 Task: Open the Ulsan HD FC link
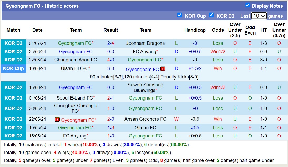(x=76, y=69)
